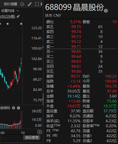Select the 买三 price 99.63
Image resolution: width=118 pixels, height=144 pixels.
point(76,61)
